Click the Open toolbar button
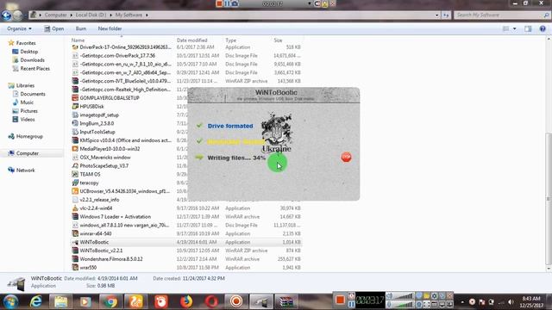This screenshot has height=310, width=552. (x=53, y=28)
